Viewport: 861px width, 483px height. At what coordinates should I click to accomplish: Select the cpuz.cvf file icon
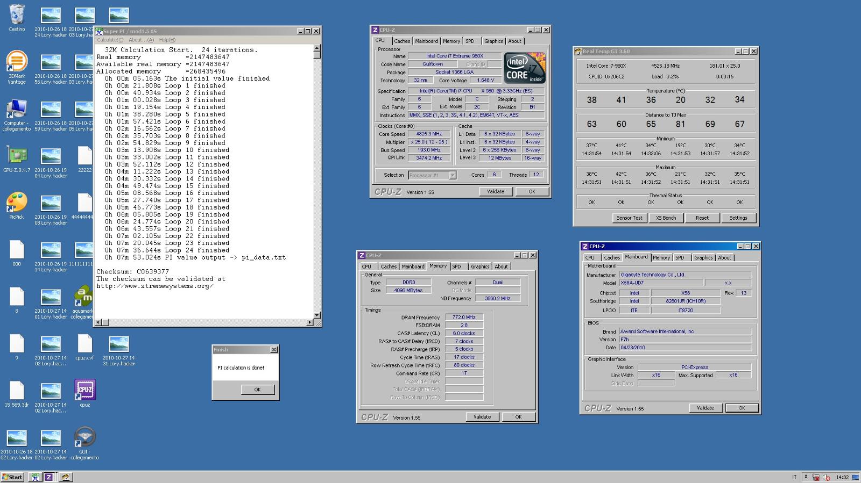pyautogui.click(x=84, y=347)
